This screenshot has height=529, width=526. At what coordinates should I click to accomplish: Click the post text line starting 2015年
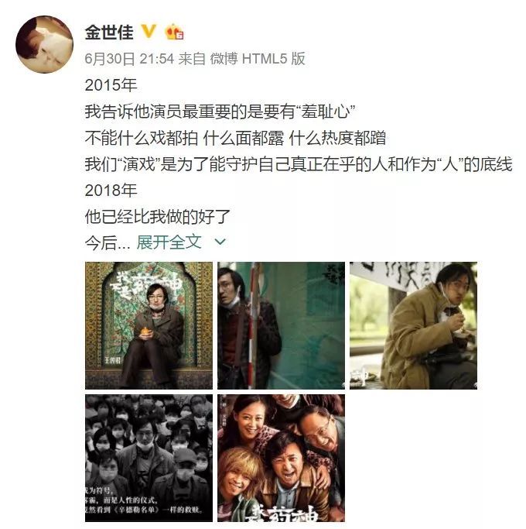pos(111,85)
